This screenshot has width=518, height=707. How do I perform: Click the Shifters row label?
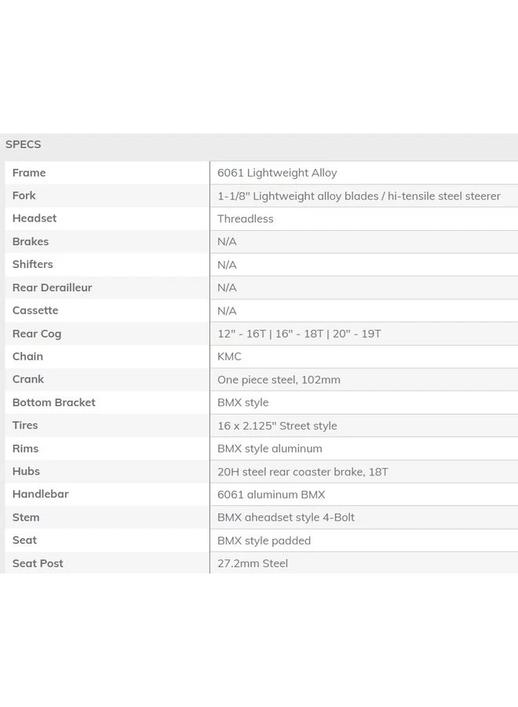tap(33, 265)
